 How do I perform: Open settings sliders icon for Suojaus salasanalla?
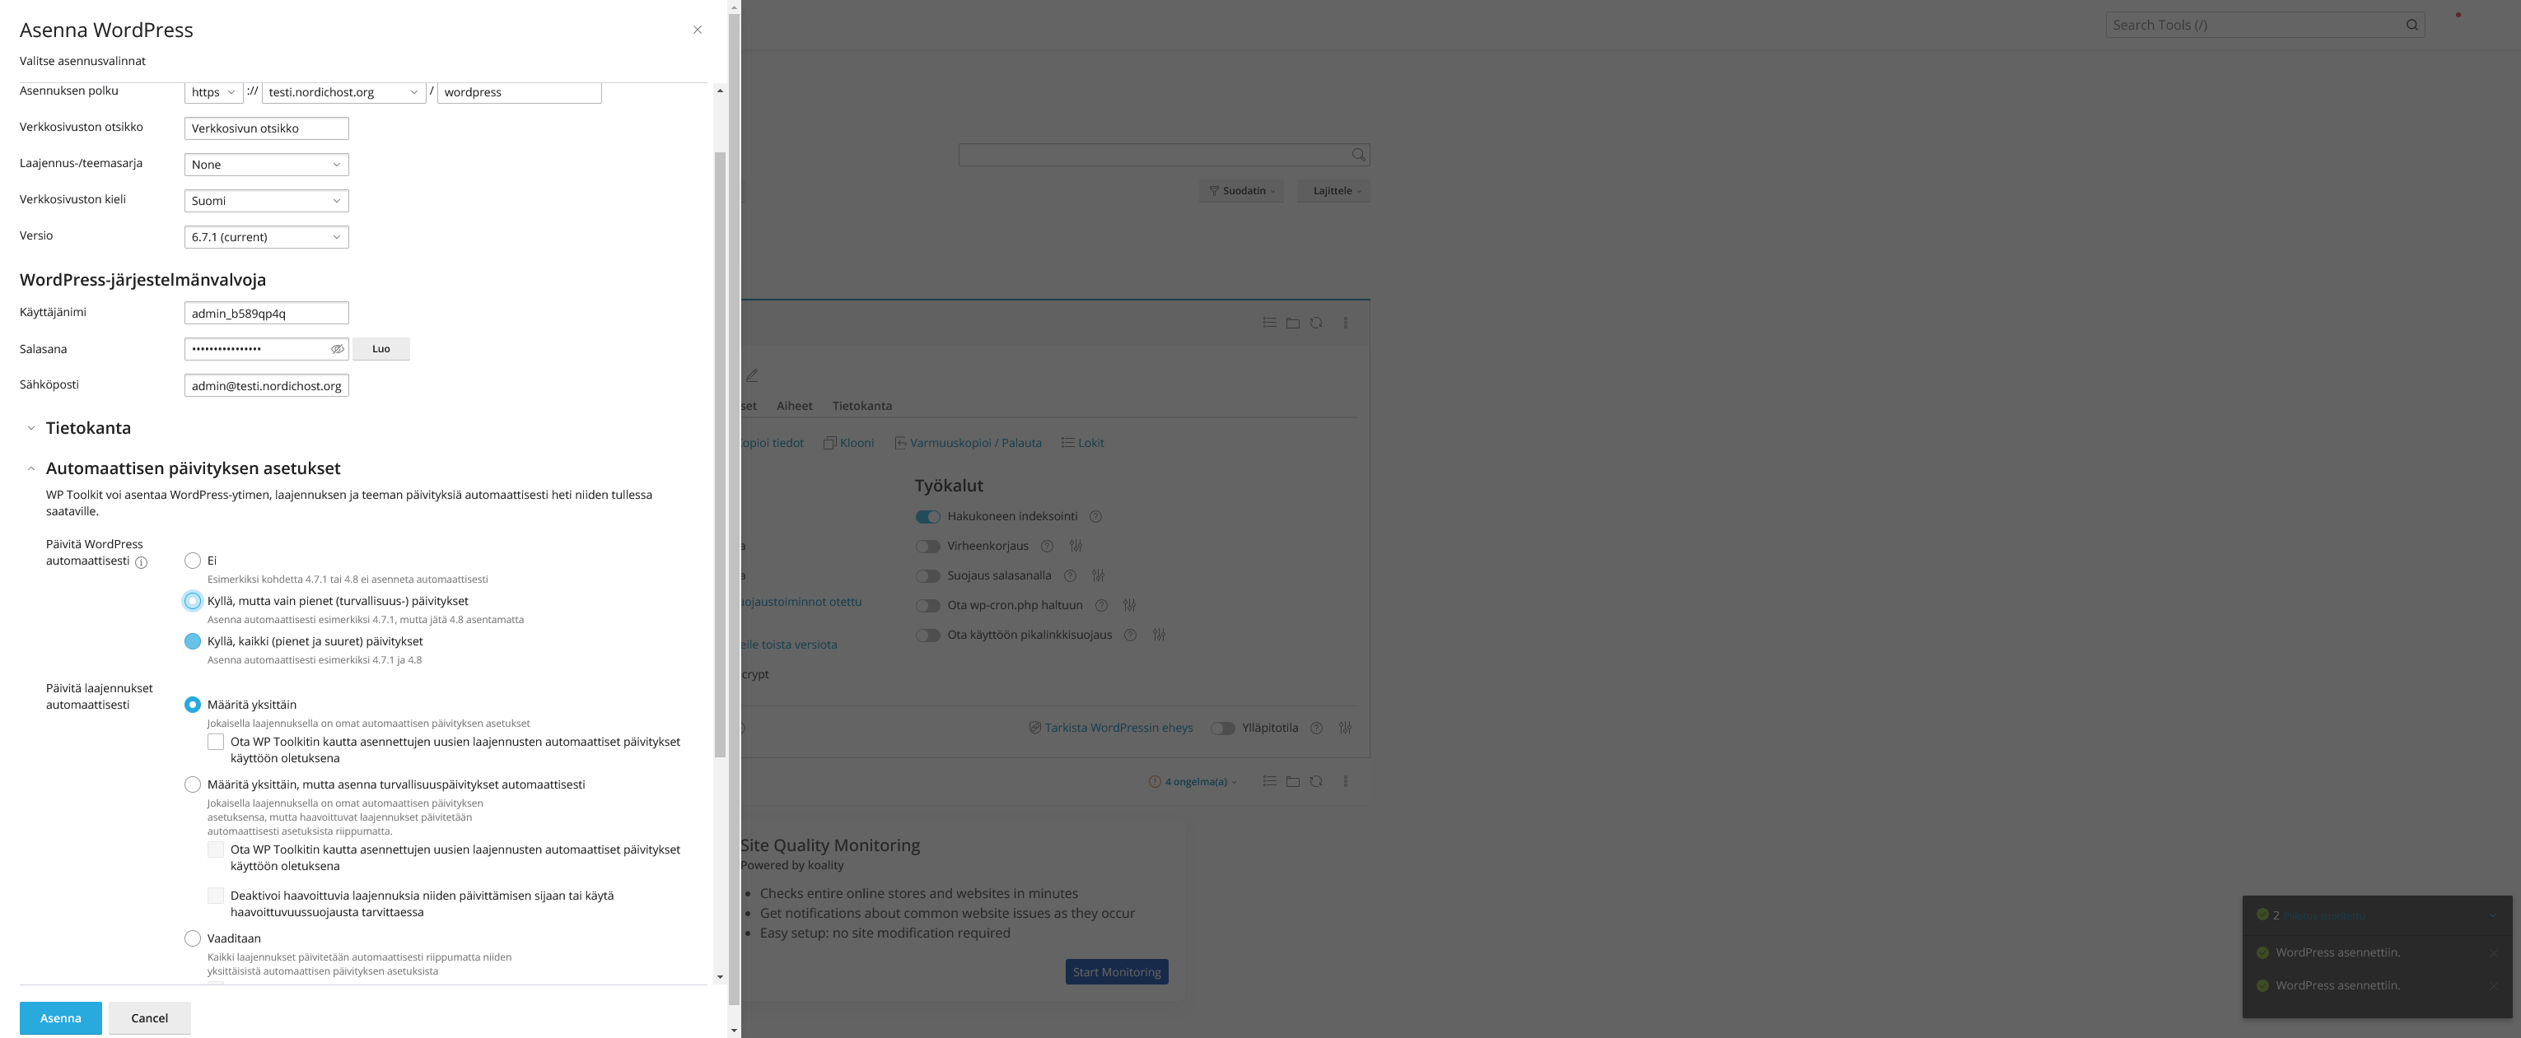[x=1098, y=576]
